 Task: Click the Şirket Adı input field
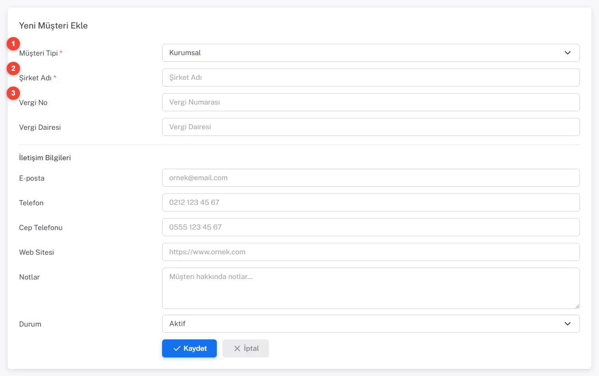(371, 77)
